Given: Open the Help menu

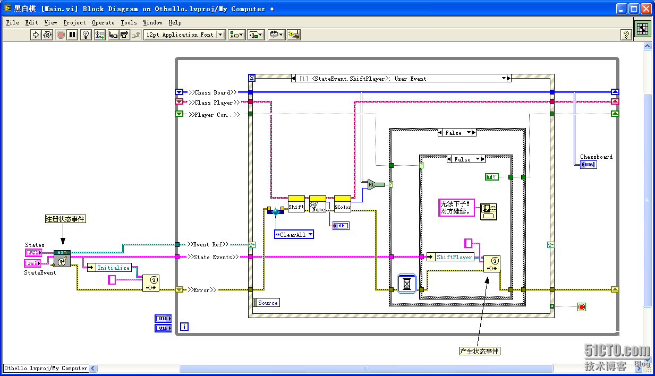Looking at the screenshot, I should coord(175,22).
